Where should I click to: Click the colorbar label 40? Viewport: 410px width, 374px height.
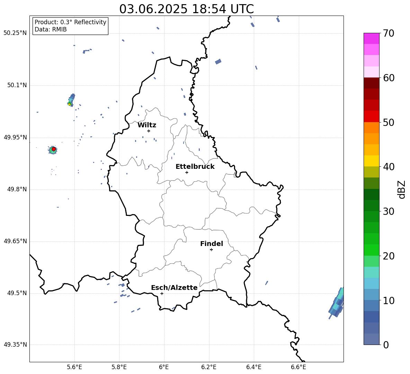pyautogui.click(x=389, y=167)
